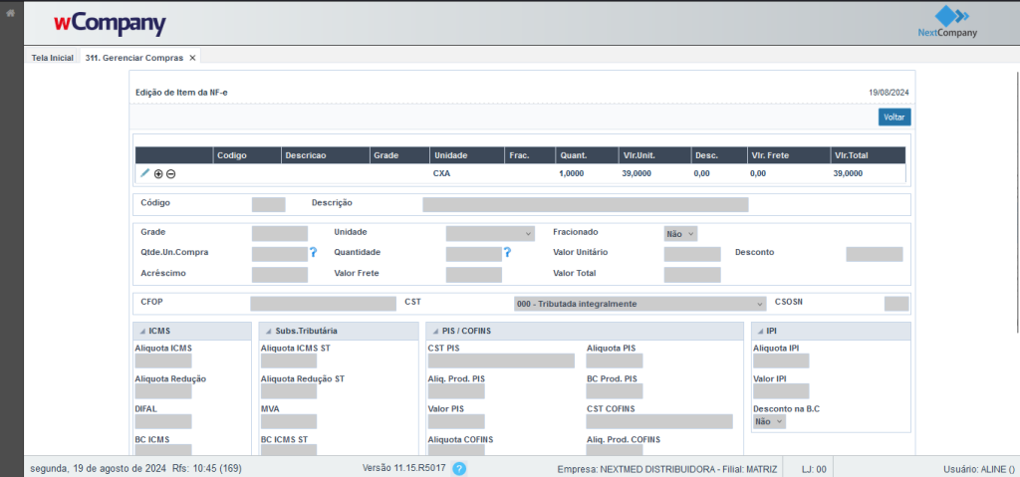Screen dimensions: 1020x477
Task: Click the Unidade column header
Action: pyautogui.click(x=466, y=155)
